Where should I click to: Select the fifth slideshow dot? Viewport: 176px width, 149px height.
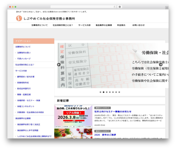113,92
